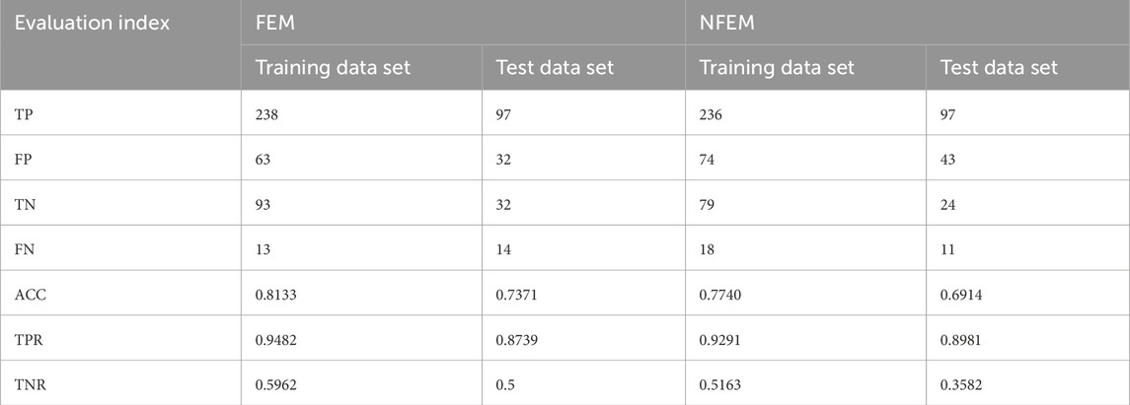Image resolution: width=1130 pixels, height=405 pixels.
Task: Select the NFEM column group header
Action: point(907,23)
